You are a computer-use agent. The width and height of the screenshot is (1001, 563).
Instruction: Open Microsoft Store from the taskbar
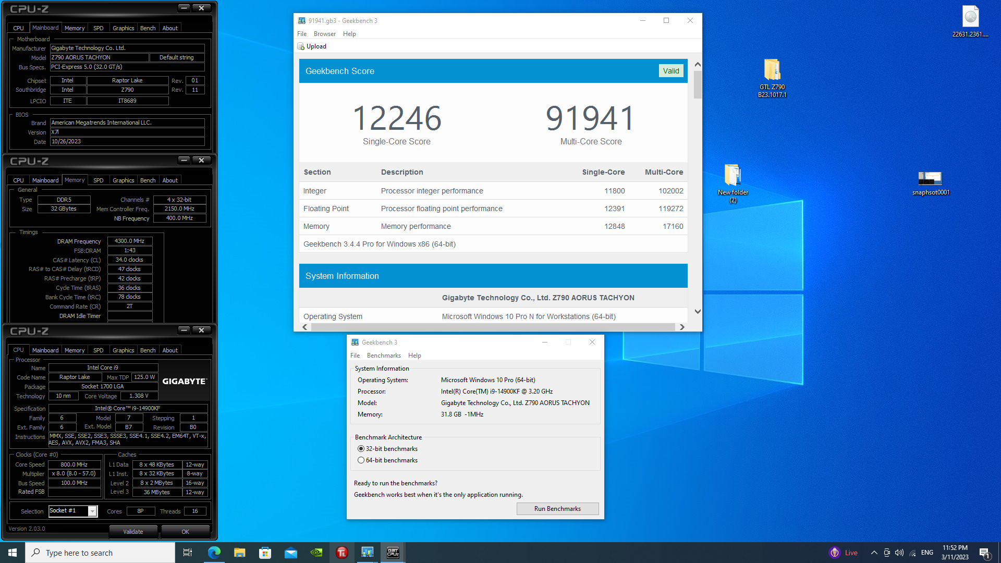point(265,553)
